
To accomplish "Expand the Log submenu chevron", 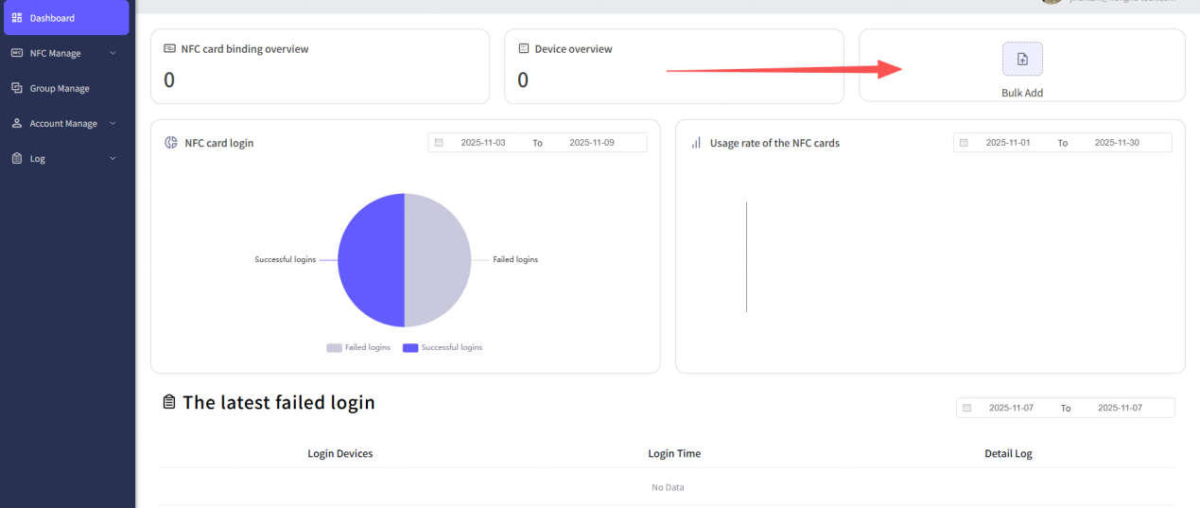I will point(113,159).
